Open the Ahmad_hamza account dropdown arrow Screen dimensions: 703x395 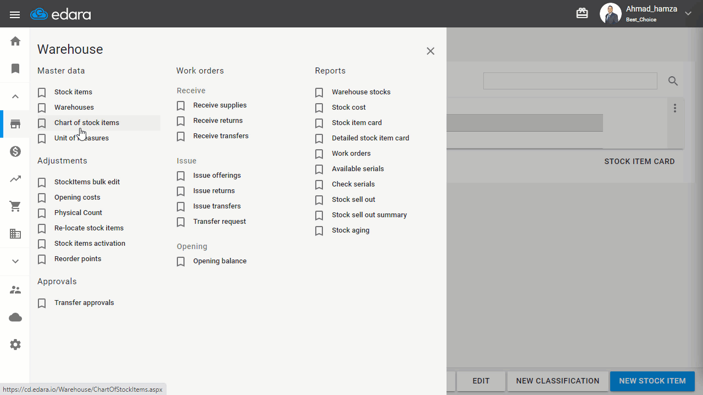pos(688,14)
